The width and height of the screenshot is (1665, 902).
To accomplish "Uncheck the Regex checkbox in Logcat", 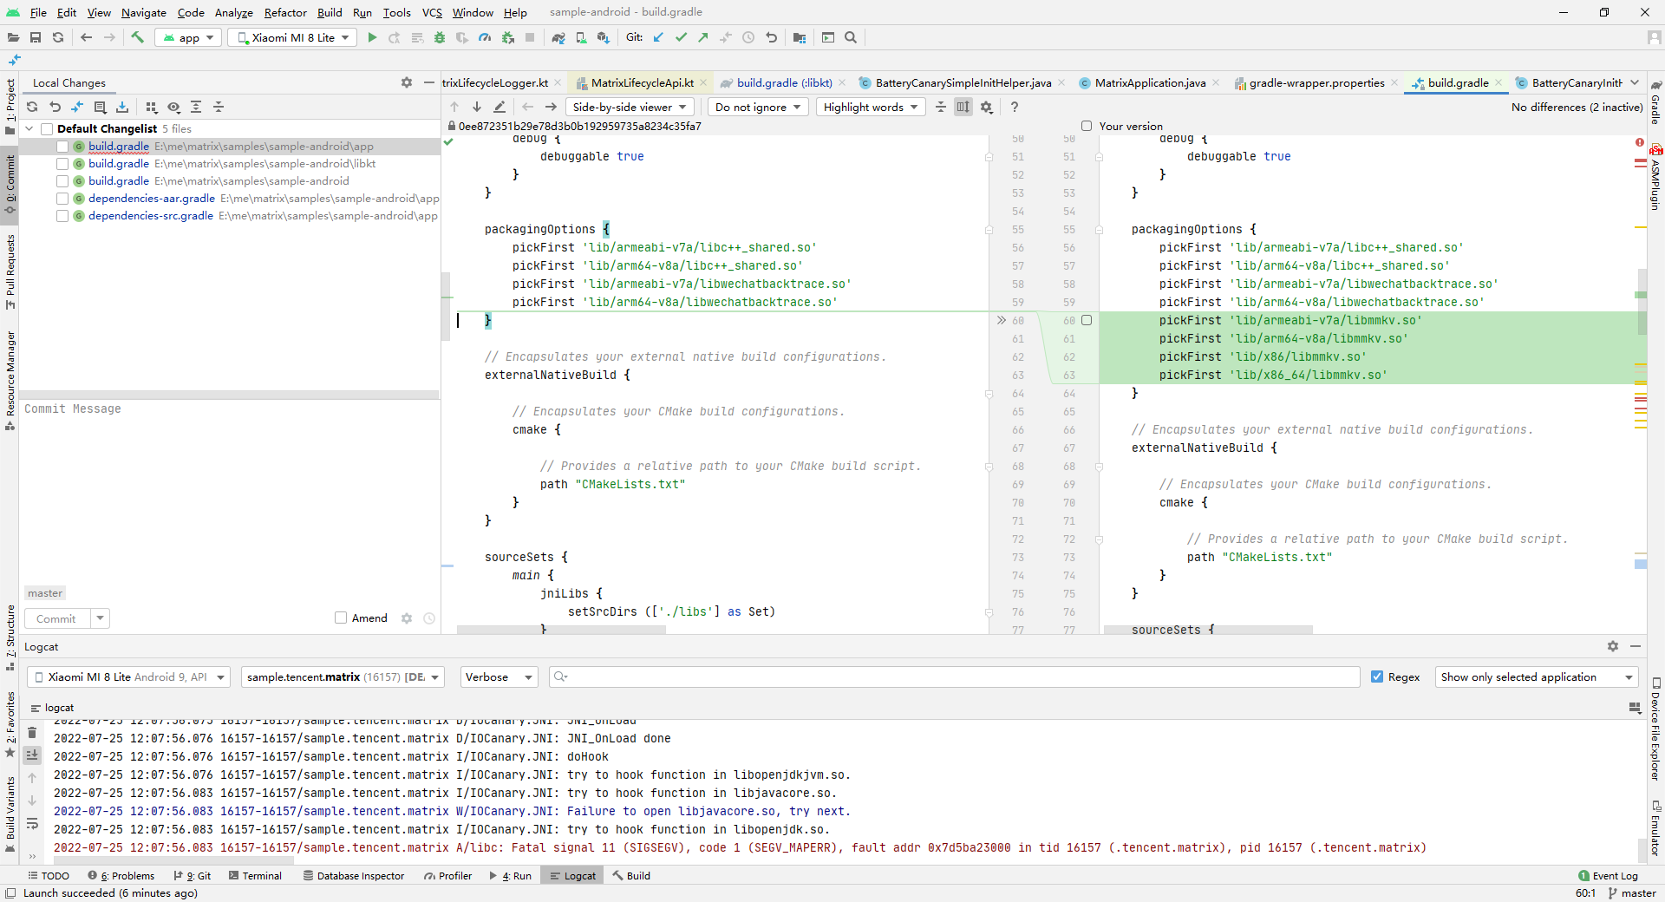I will pos(1377,676).
